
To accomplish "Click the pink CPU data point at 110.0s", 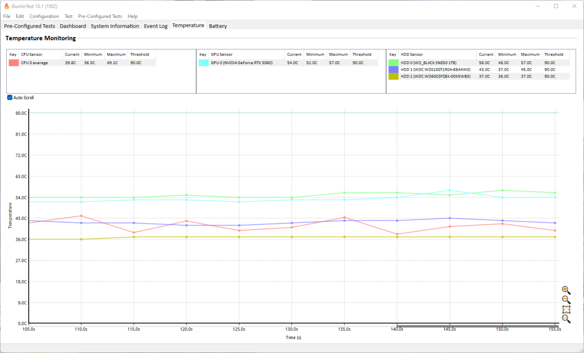I will click(81, 216).
